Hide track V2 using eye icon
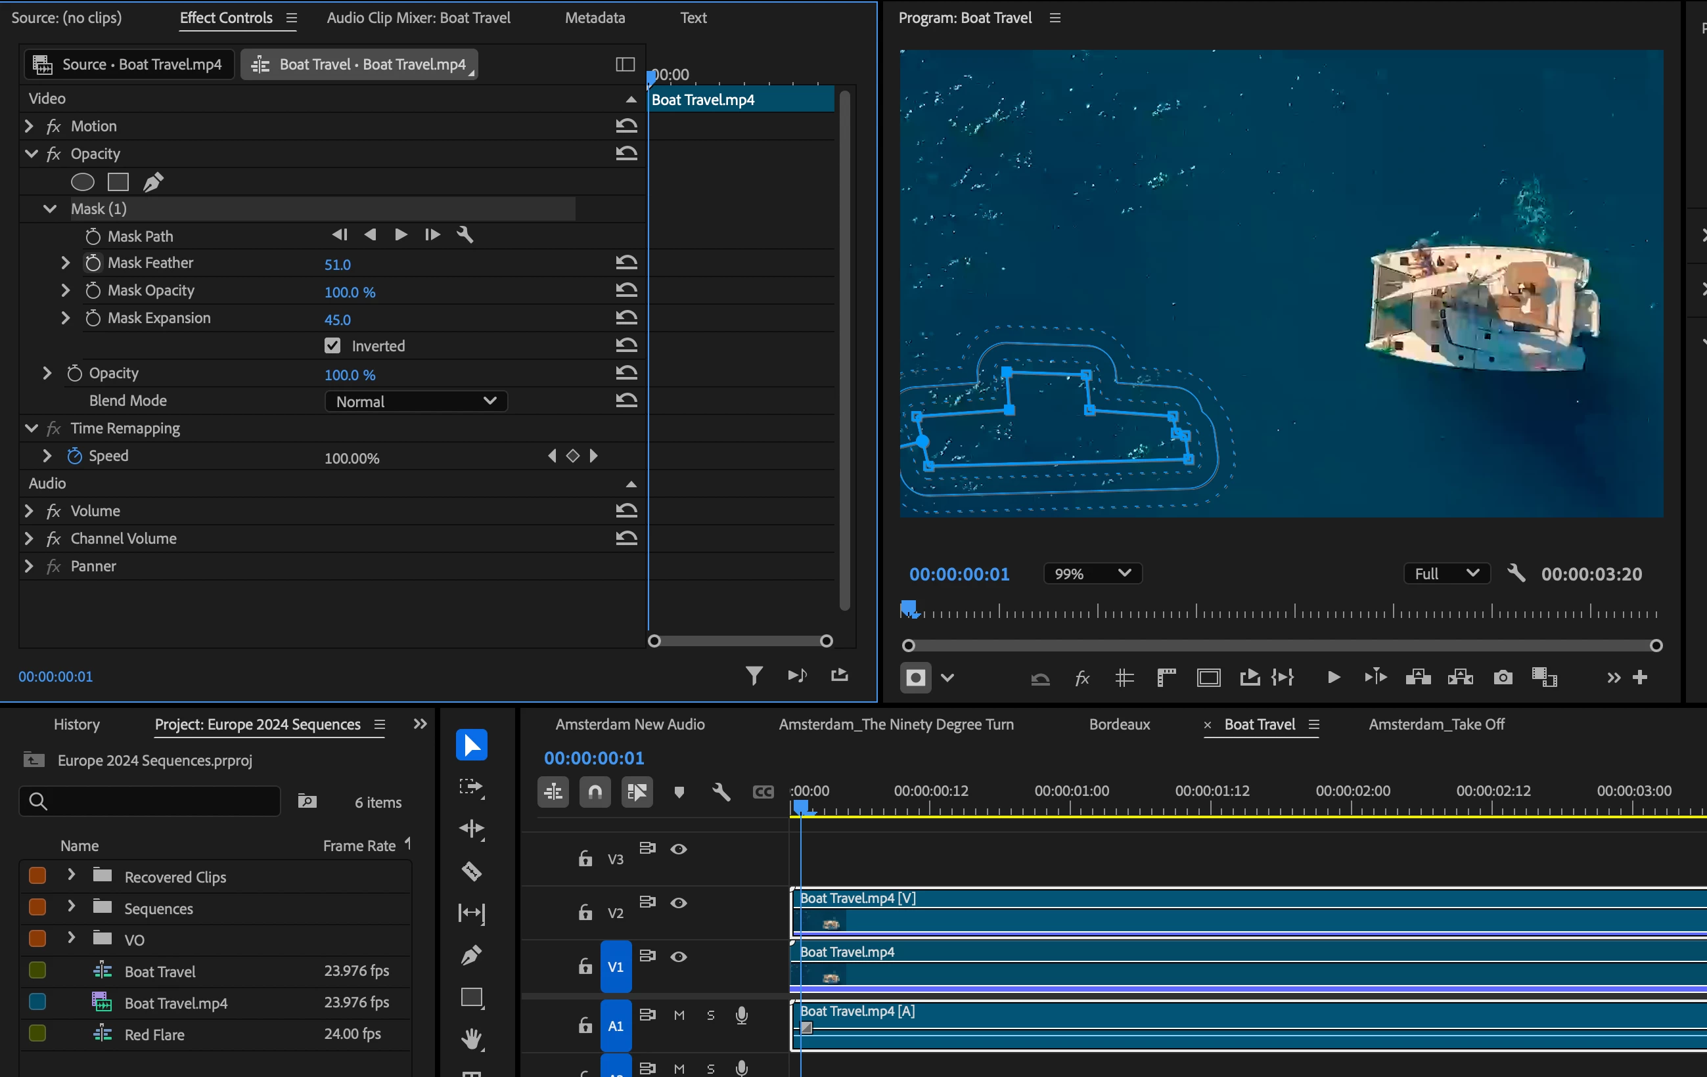The height and width of the screenshot is (1077, 1707). tap(679, 903)
